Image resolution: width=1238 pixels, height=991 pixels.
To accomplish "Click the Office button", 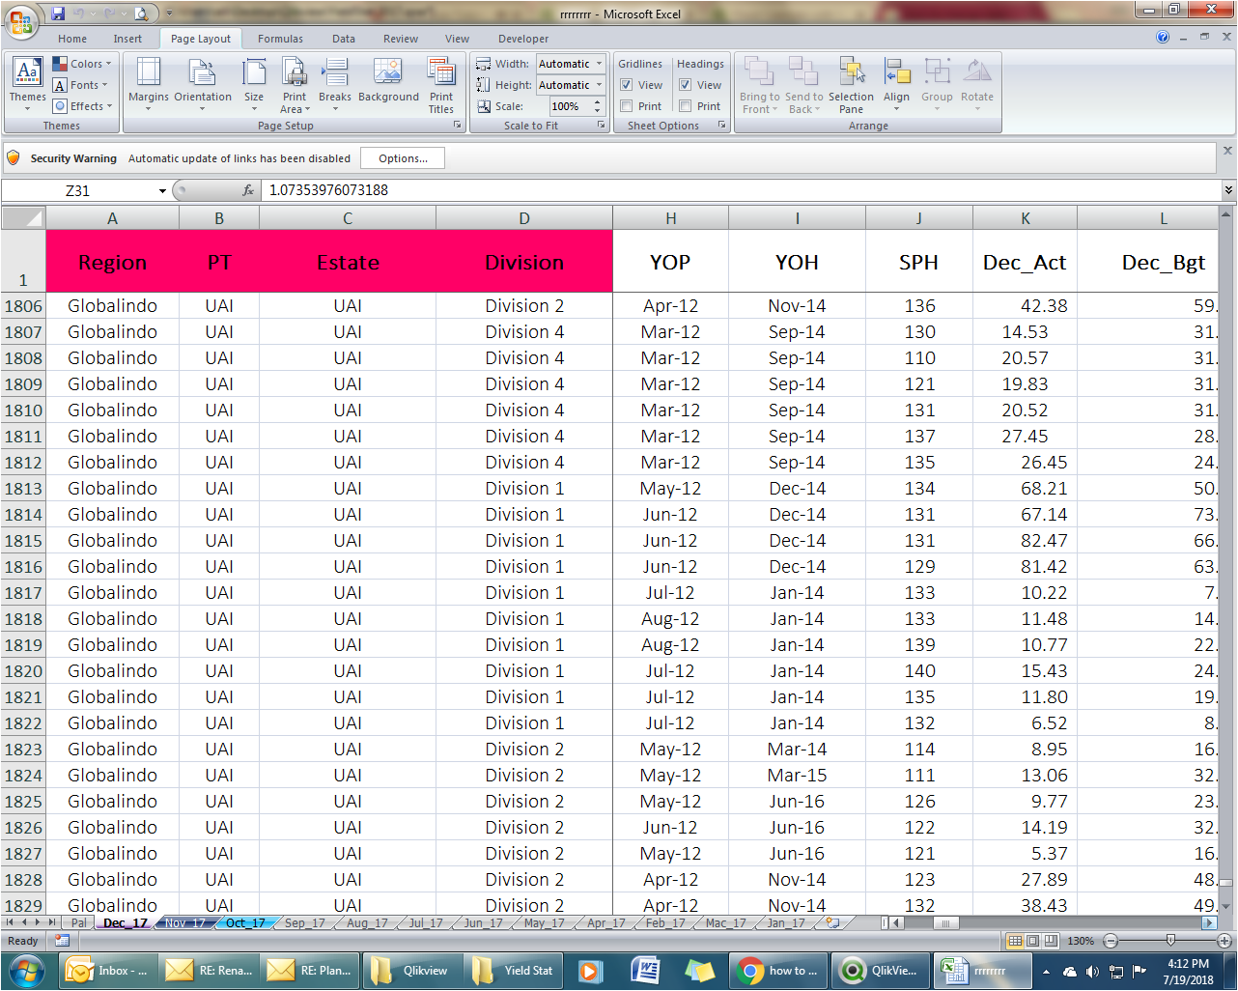I will pos(21,20).
